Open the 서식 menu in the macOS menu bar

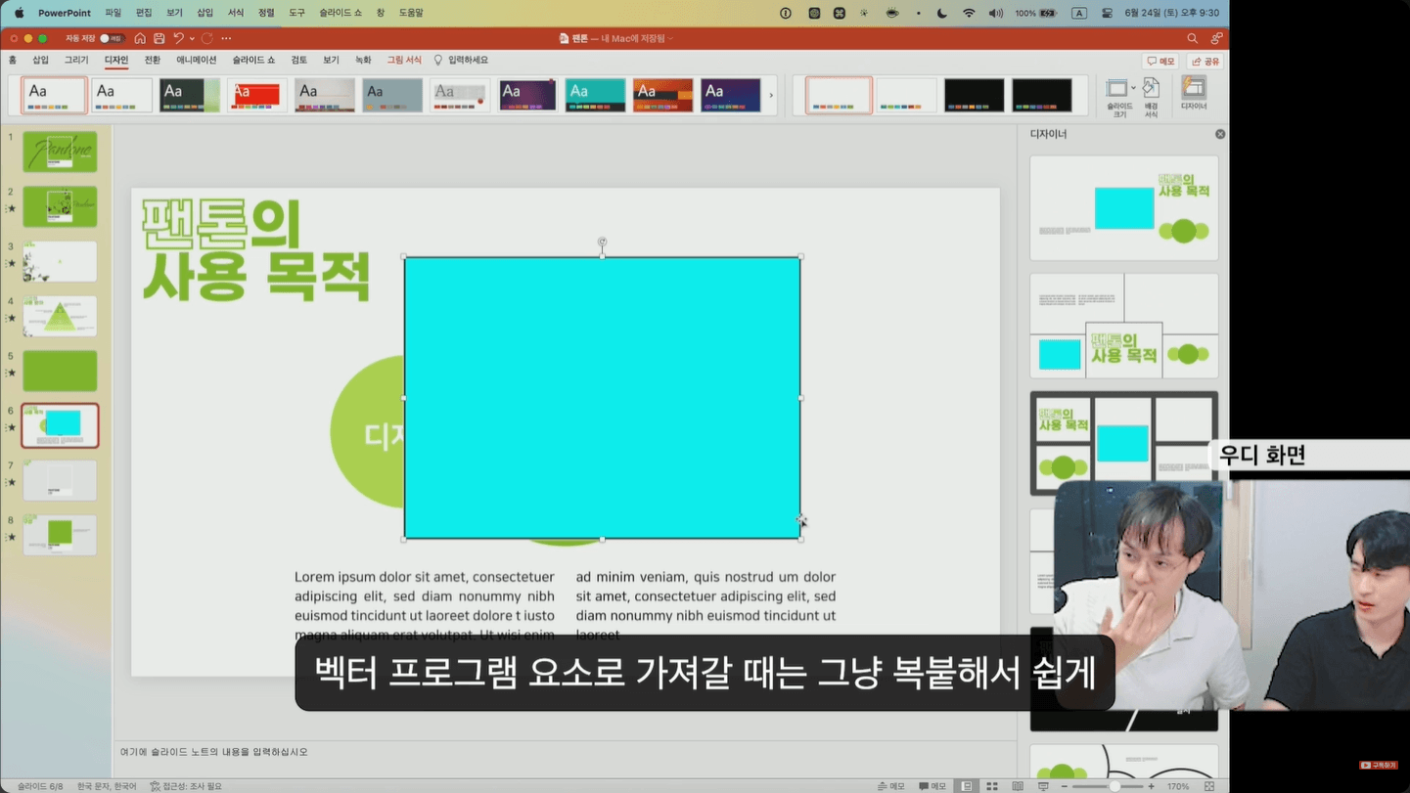(235, 13)
